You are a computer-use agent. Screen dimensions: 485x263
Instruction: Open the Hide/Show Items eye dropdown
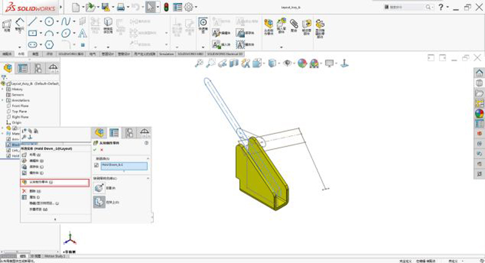point(295,64)
